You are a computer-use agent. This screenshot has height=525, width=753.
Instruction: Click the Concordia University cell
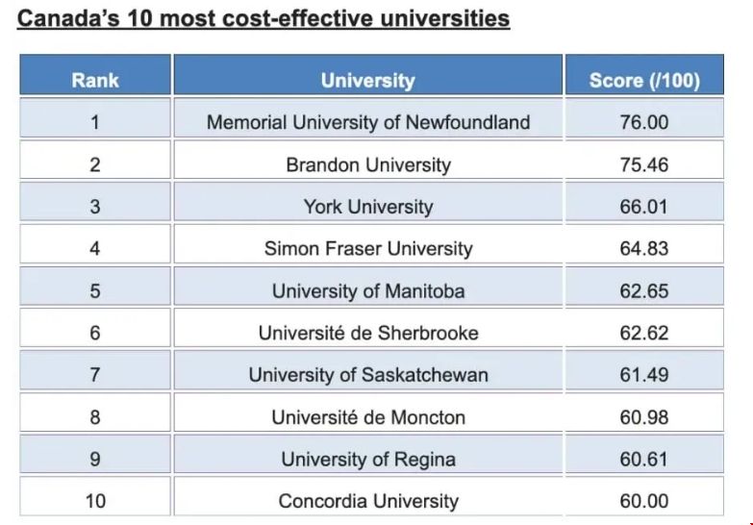368,501
